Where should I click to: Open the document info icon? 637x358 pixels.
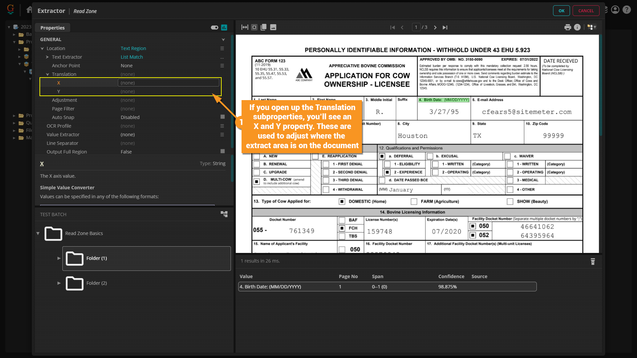click(x=577, y=27)
